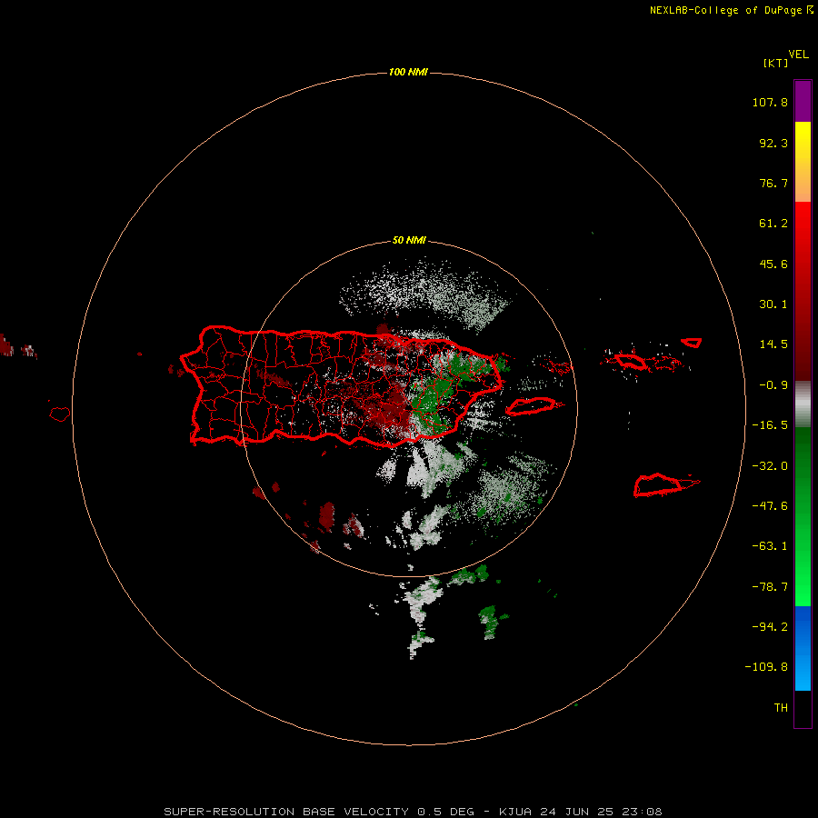The width and height of the screenshot is (818, 818).
Task: Click the -32.0 legend value
Action: (770, 466)
